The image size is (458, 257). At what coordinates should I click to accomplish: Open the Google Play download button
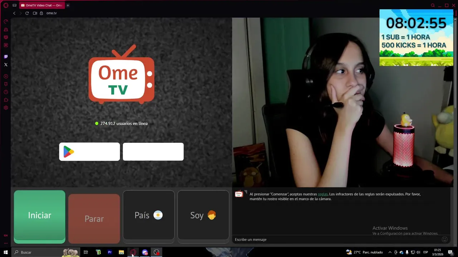[x=89, y=152]
